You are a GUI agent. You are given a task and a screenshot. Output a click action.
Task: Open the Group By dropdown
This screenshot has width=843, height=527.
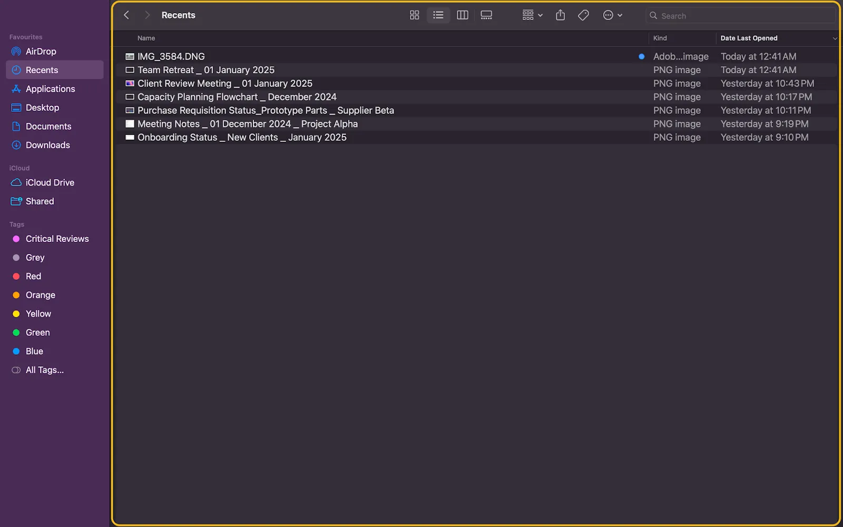[x=532, y=15]
